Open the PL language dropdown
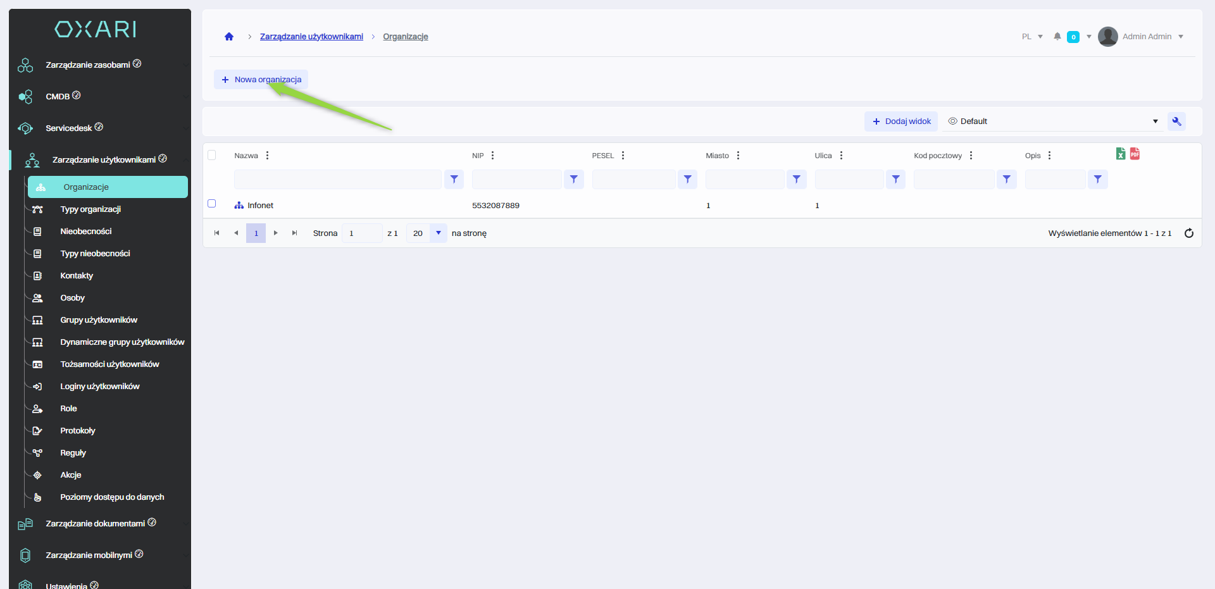Screen dimensions: 1215x589 1032,37
